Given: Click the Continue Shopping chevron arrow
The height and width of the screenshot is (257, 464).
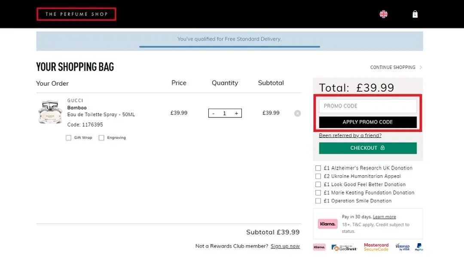Looking at the screenshot, I should (x=421, y=68).
